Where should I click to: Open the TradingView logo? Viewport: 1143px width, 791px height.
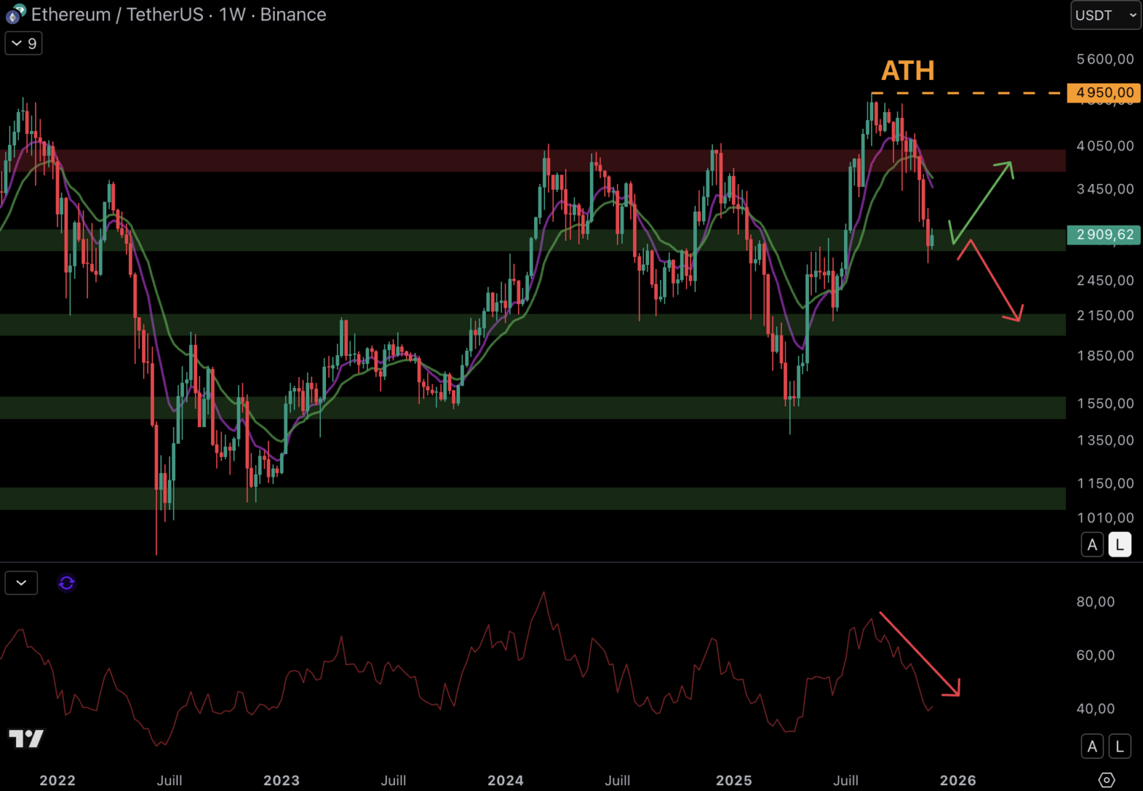(x=26, y=738)
